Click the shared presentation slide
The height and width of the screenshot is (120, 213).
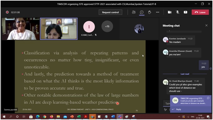[x=80, y=77]
